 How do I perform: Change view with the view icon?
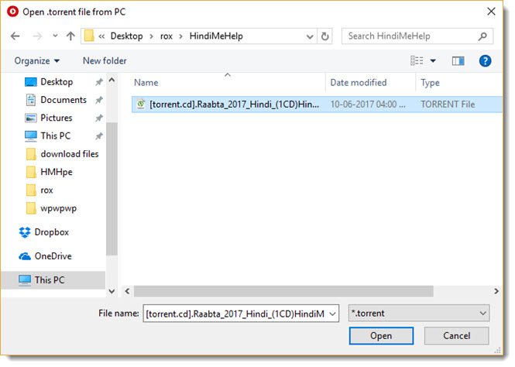[417, 60]
